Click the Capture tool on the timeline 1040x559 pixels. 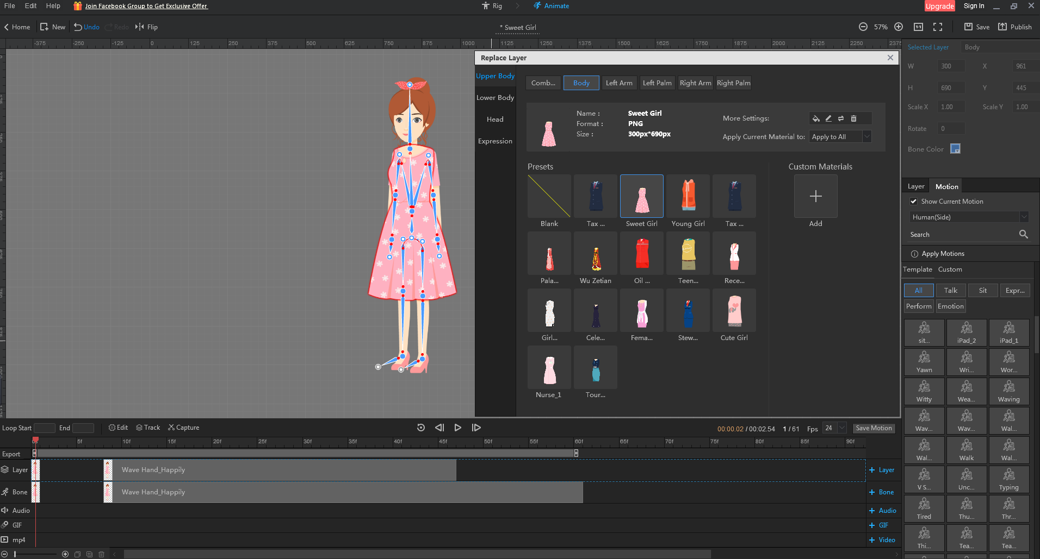click(x=184, y=428)
